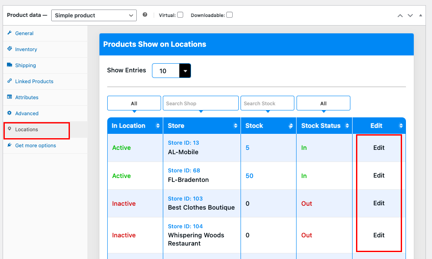Click FL-Bradenton store name
The image size is (432, 259).
[x=188, y=180]
